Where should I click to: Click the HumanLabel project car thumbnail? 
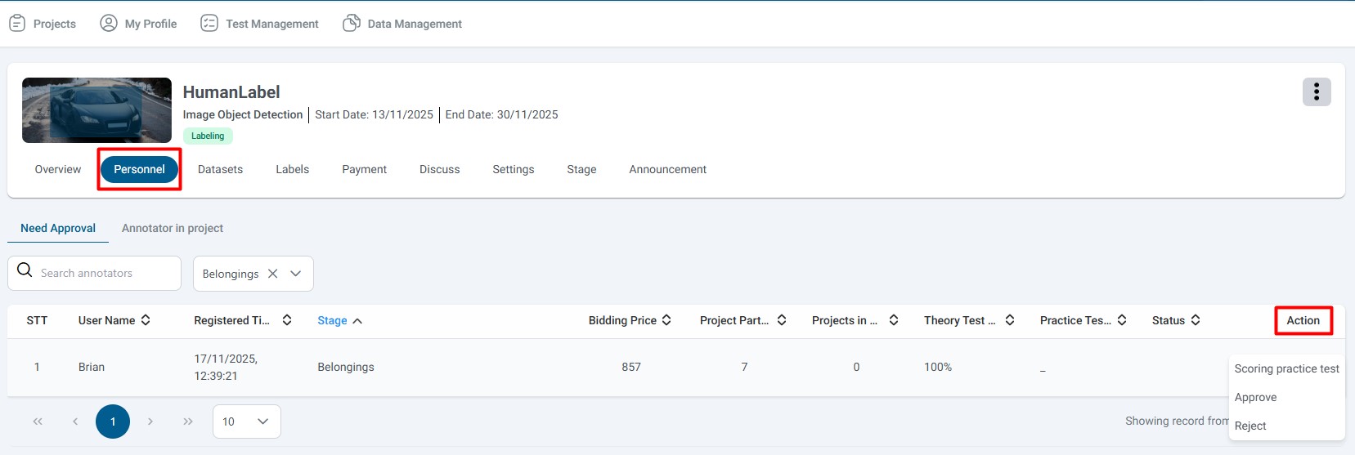pyautogui.click(x=96, y=110)
